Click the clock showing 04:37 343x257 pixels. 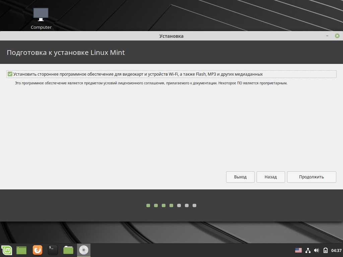click(x=335, y=250)
